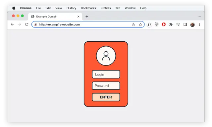Toggle the side panel
The image size is (212, 127).
[x=185, y=24]
